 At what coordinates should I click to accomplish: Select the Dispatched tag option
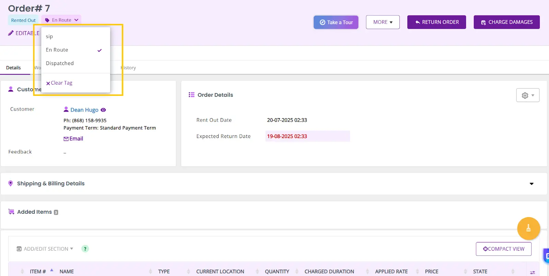pos(60,63)
